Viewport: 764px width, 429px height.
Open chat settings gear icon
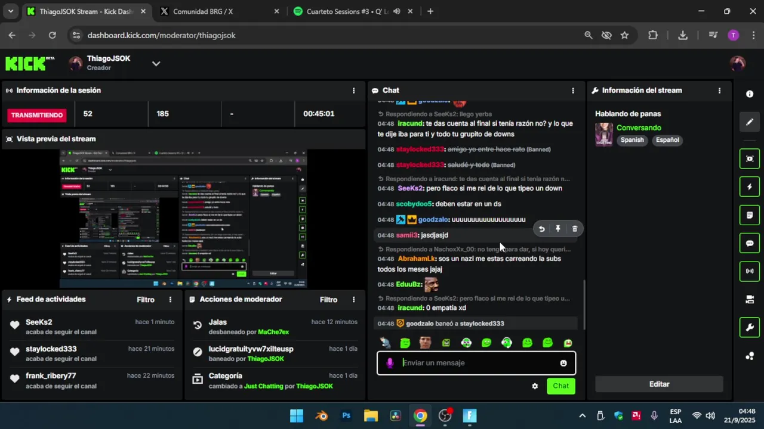click(535, 386)
